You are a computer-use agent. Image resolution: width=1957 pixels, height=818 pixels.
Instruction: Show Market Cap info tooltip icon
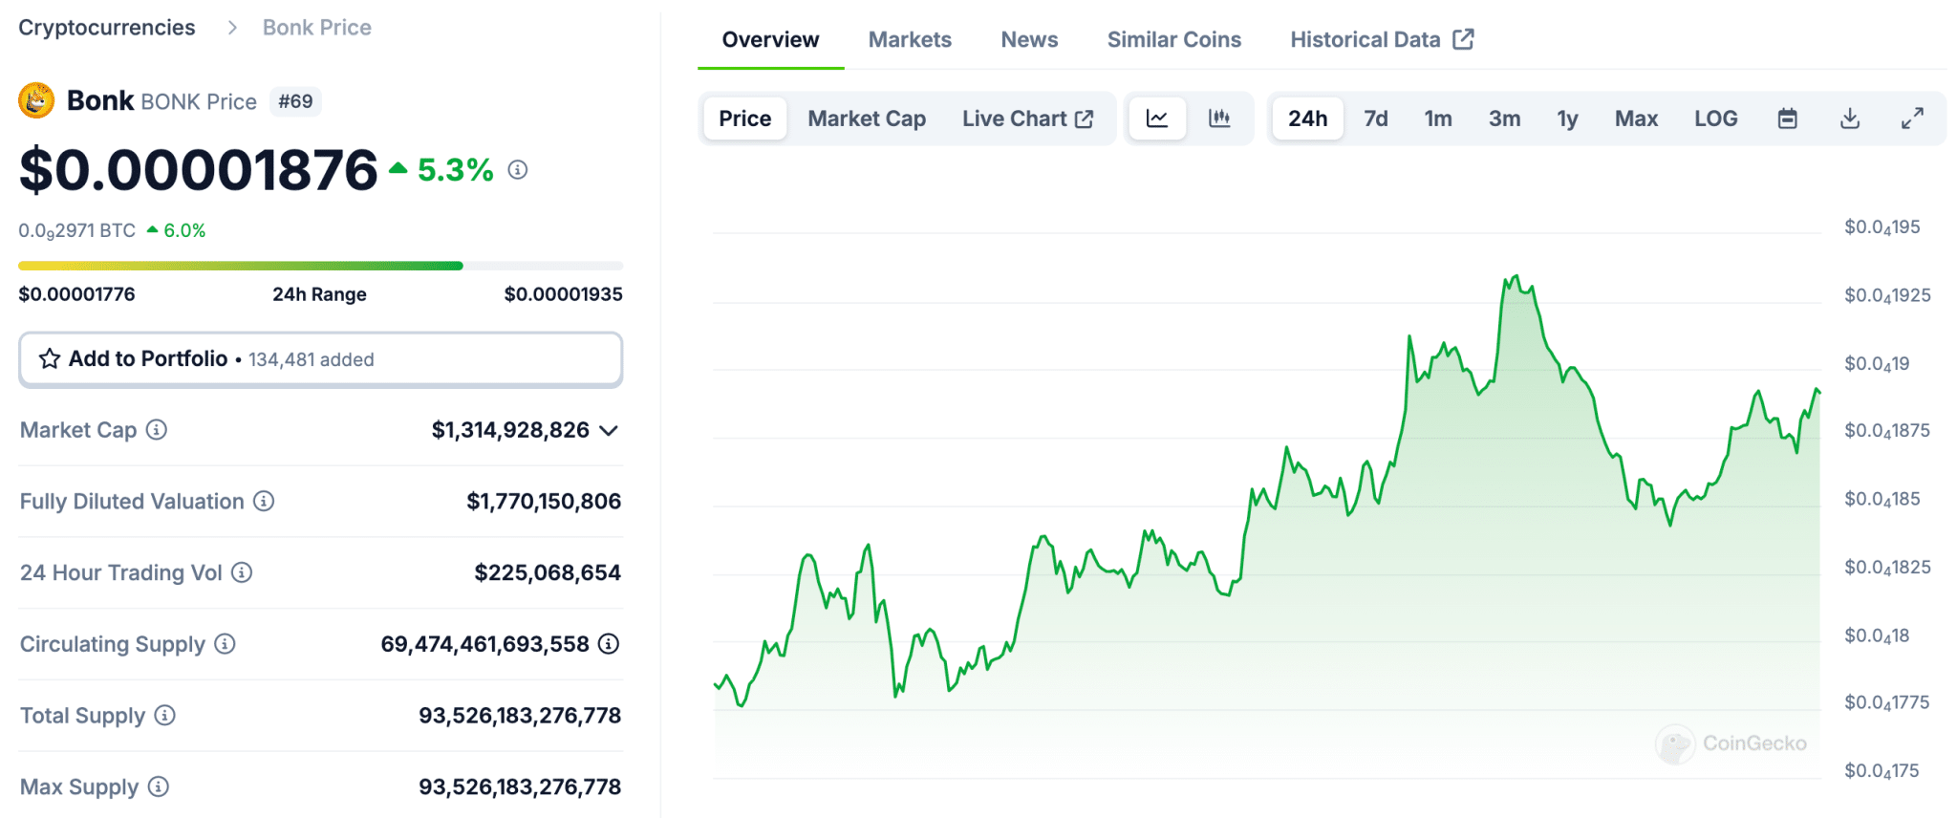(157, 430)
